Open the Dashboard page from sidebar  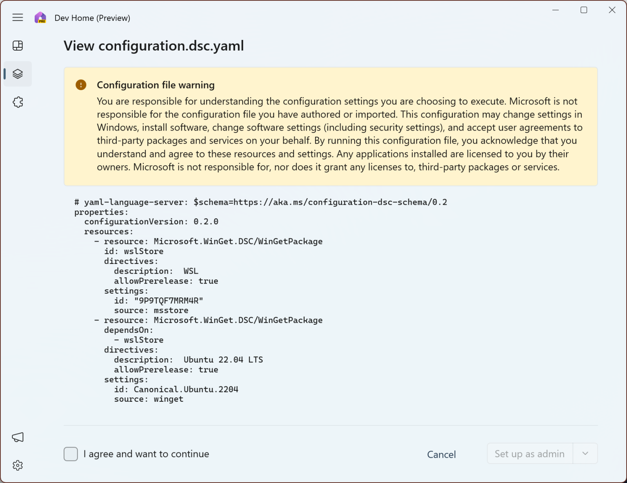click(18, 46)
